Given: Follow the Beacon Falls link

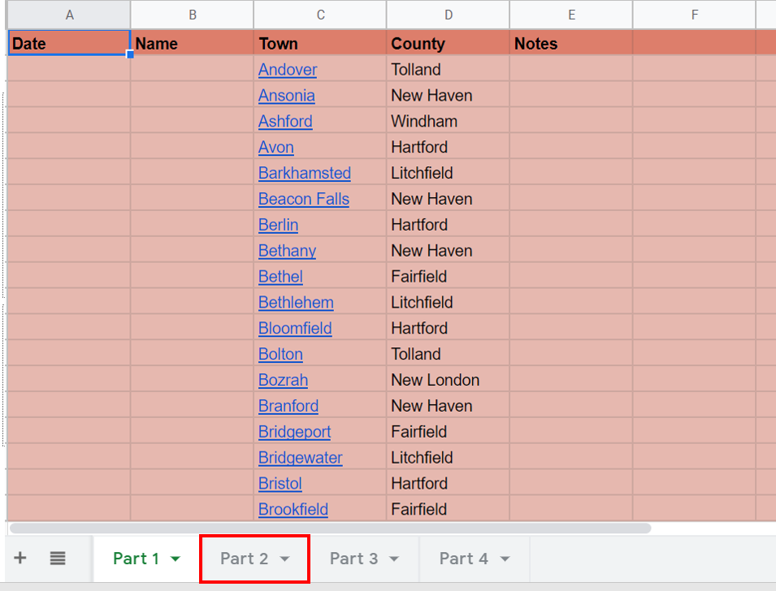Looking at the screenshot, I should (303, 199).
